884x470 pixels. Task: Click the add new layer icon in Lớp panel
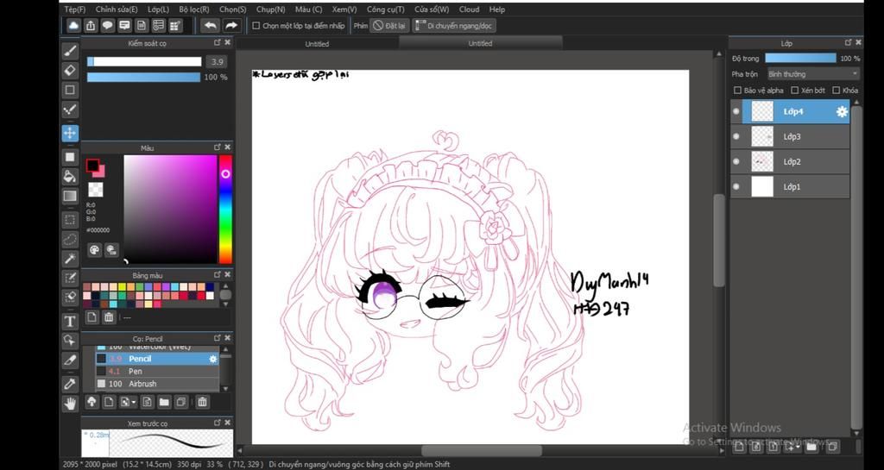[739, 447]
